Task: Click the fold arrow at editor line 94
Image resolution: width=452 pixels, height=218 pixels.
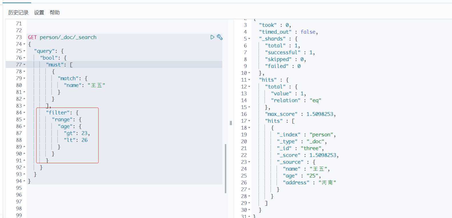Action: click(24, 181)
